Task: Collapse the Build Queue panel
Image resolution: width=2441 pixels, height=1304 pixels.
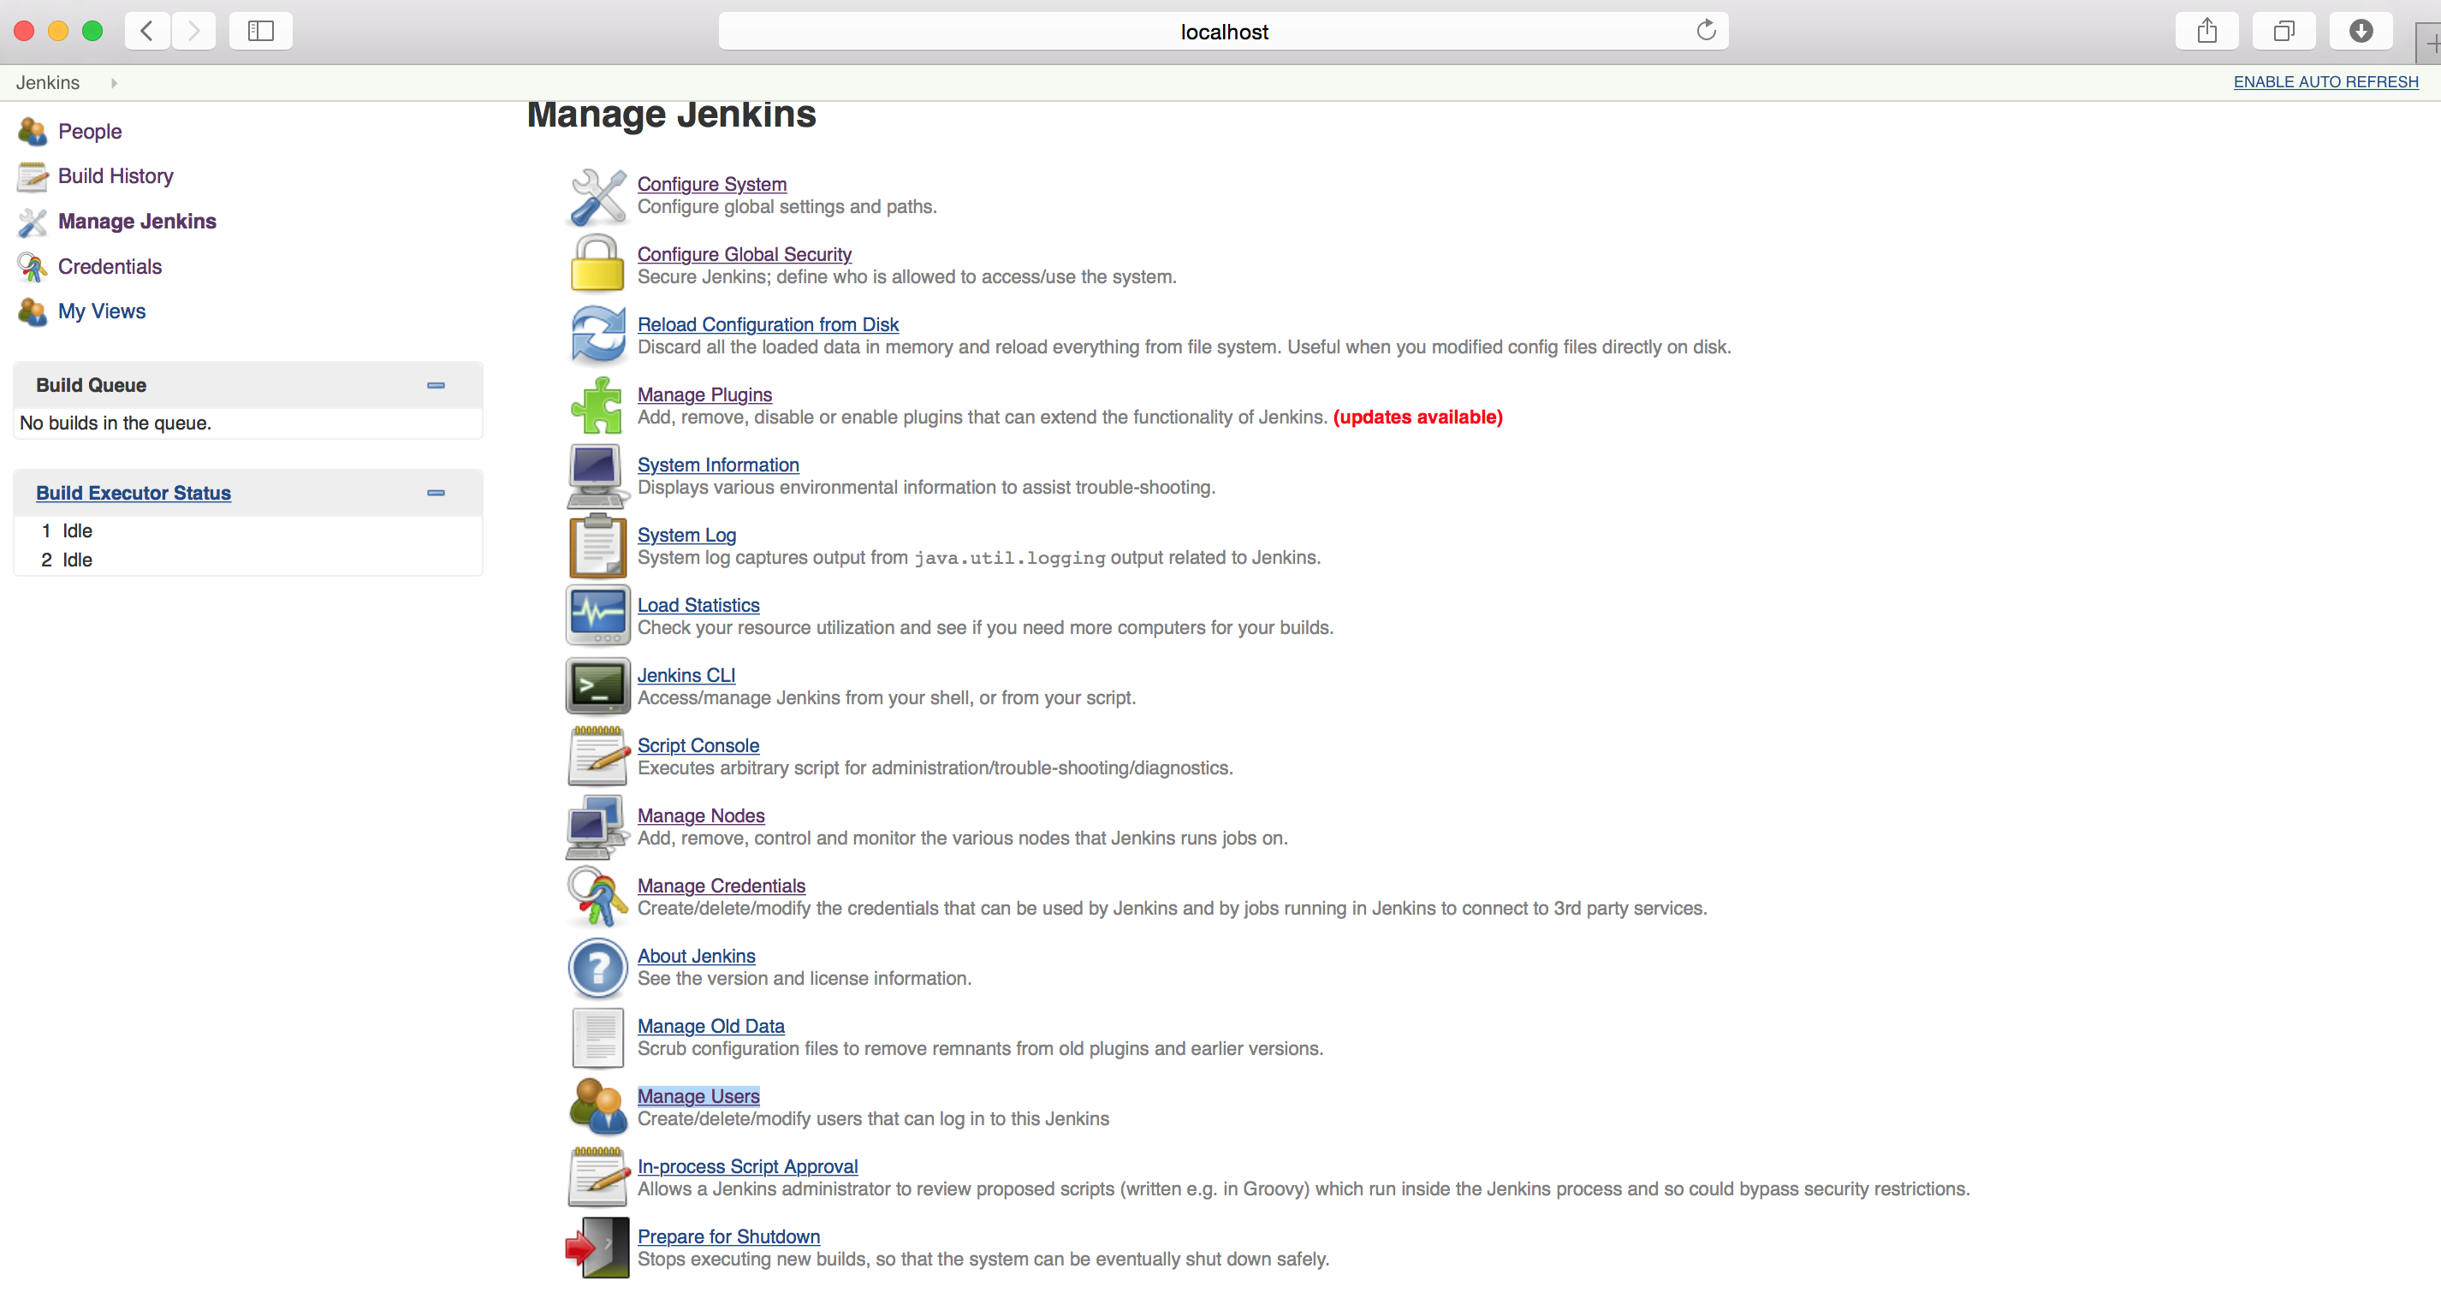Action: (x=436, y=385)
